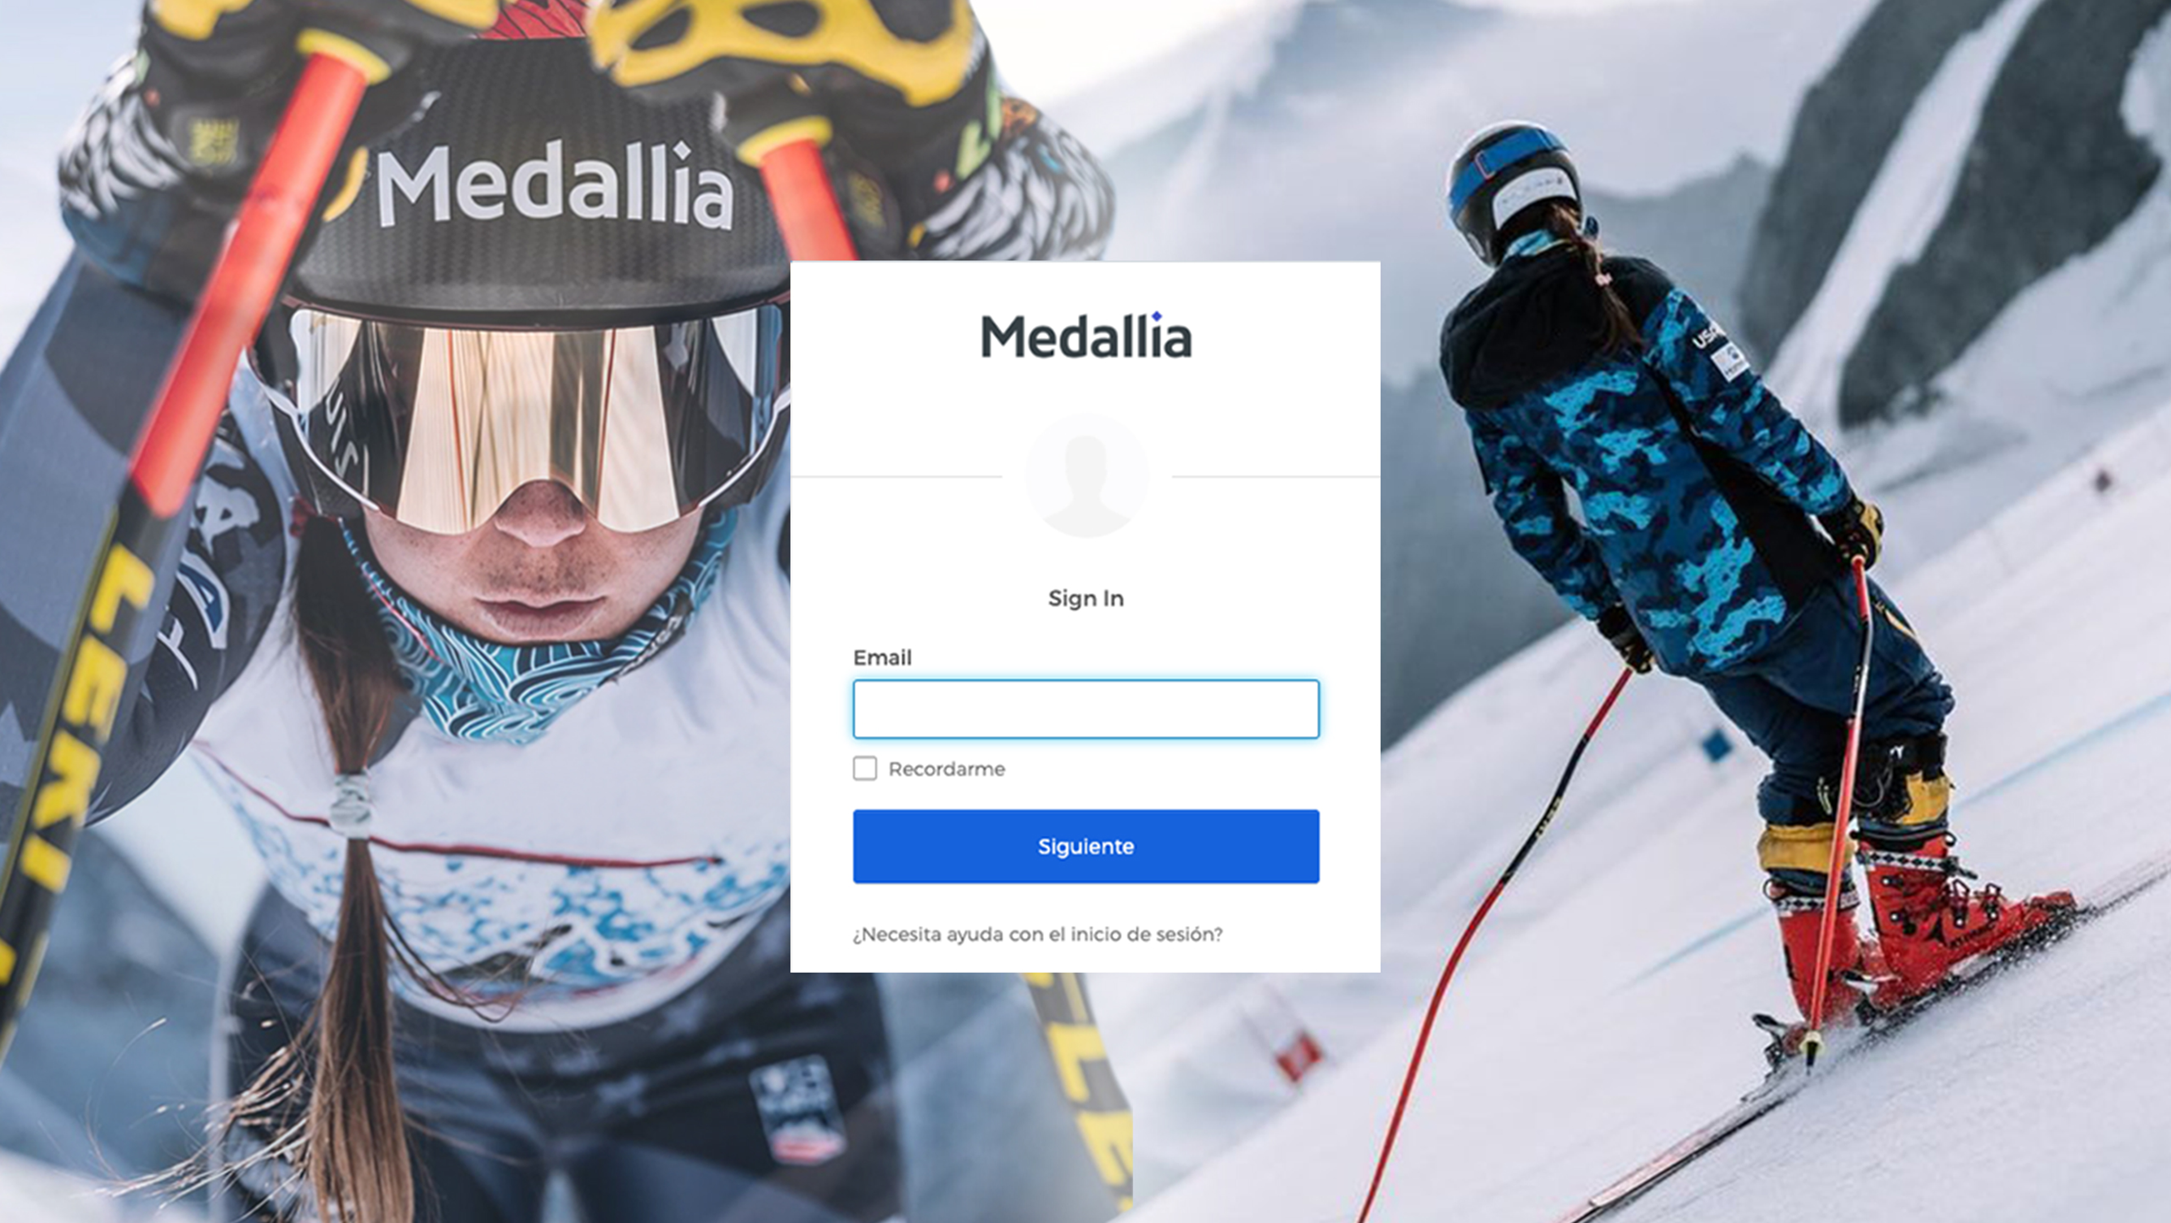The width and height of the screenshot is (2171, 1223).
Task: Focus the Email input field
Action: 1085,709
